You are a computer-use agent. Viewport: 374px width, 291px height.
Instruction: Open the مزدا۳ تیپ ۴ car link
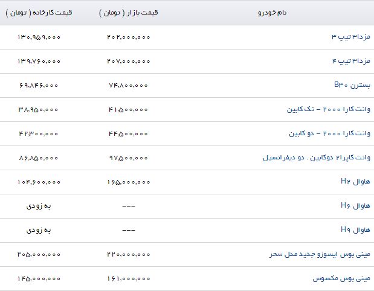coord(351,61)
